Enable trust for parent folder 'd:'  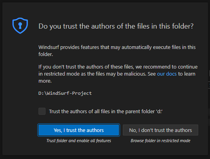[x=42, y=111]
